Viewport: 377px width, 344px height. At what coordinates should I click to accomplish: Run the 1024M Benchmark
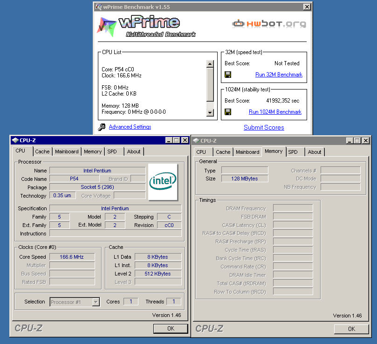point(275,112)
